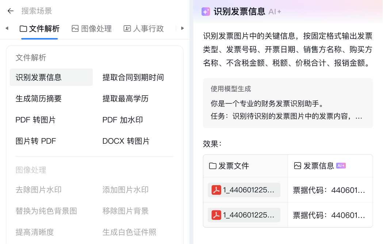383x244 pixels.
Task: Click the 搜索场景 search field
Action: pyautogui.click(x=37, y=11)
